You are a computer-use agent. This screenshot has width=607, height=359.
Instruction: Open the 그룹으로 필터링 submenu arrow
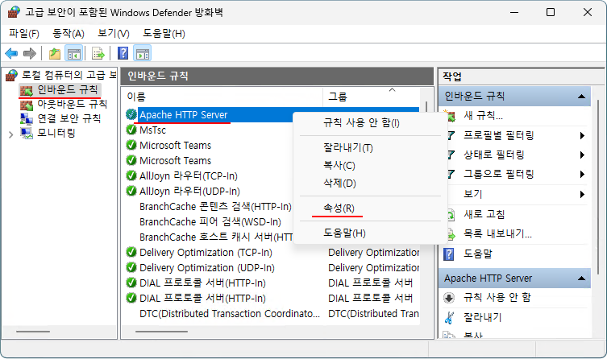[x=582, y=175]
